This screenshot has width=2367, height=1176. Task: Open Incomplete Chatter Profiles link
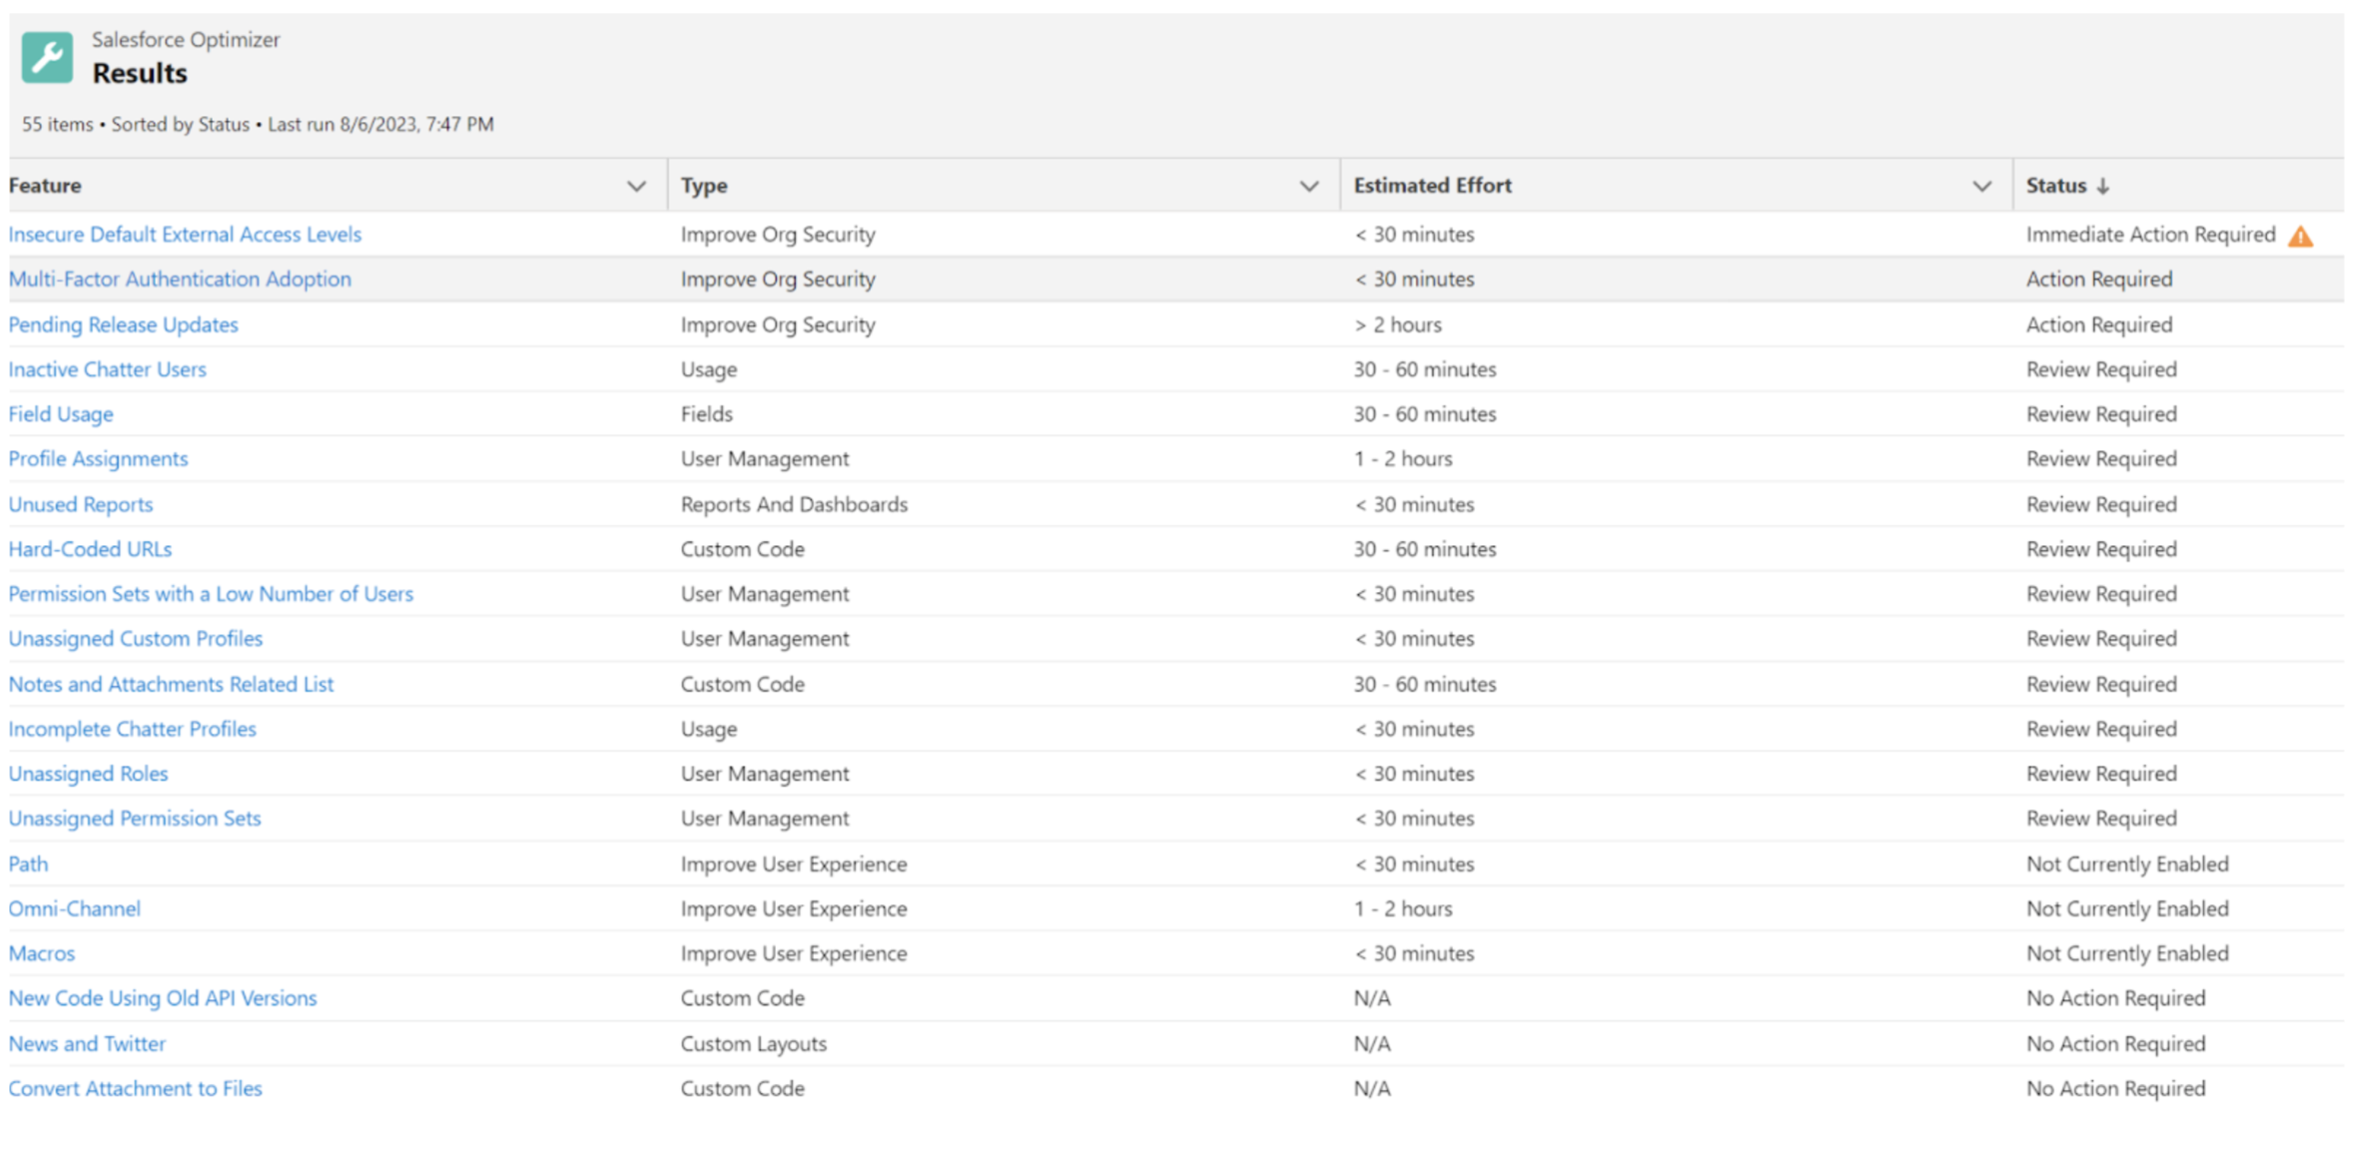click(132, 729)
